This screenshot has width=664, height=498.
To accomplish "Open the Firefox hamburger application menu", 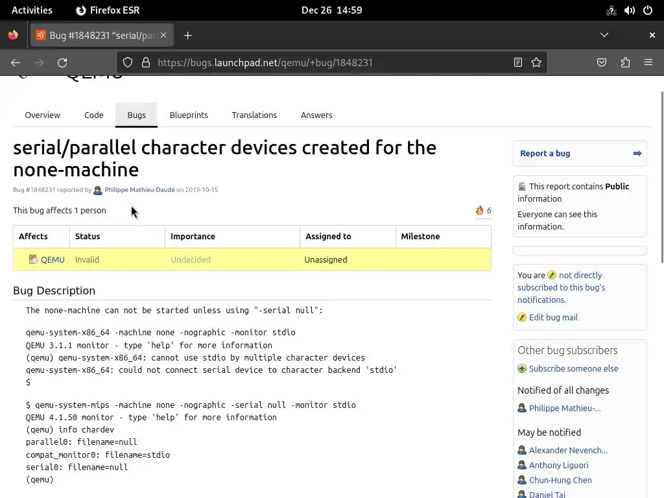I will pos(648,62).
